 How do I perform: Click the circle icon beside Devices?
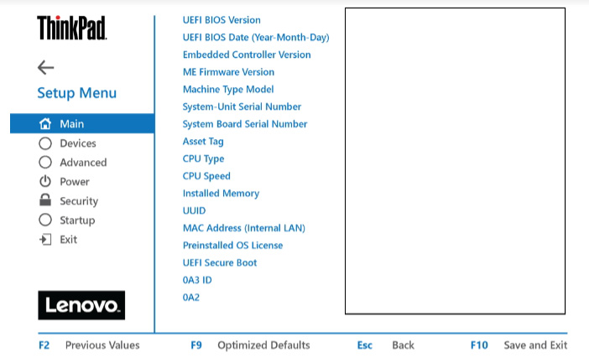coord(45,143)
